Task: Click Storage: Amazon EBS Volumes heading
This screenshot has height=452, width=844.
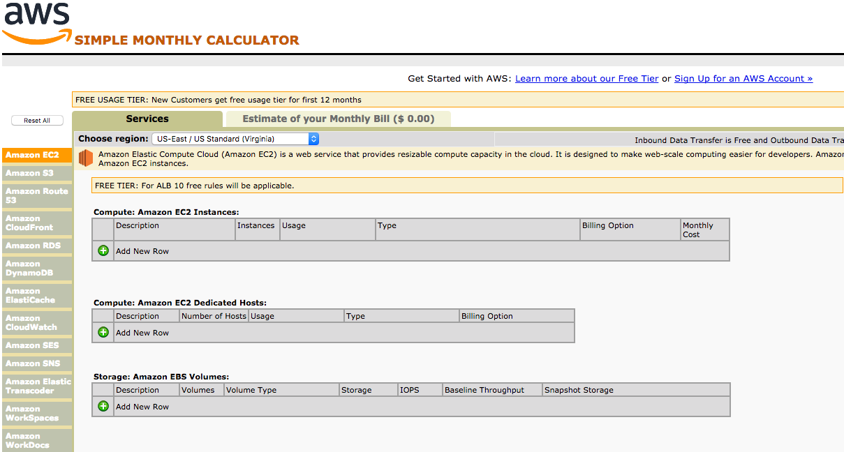Action: coord(161,377)
